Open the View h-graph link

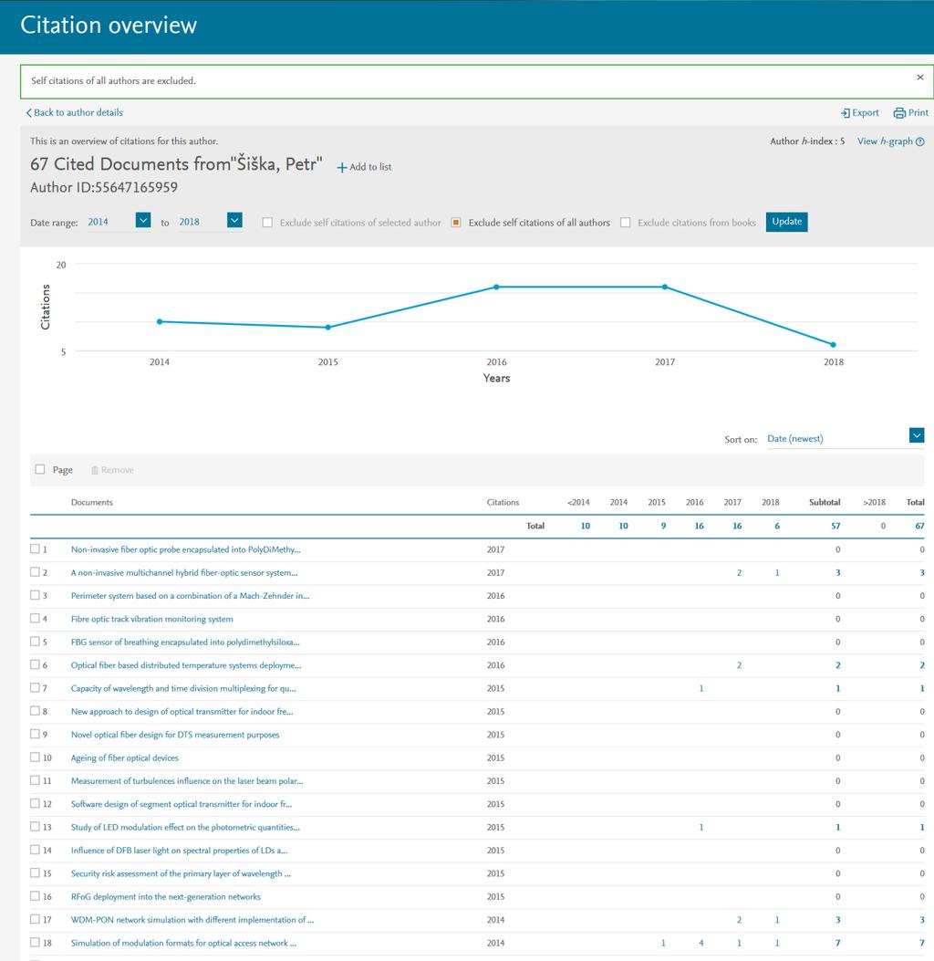point(885,141)
